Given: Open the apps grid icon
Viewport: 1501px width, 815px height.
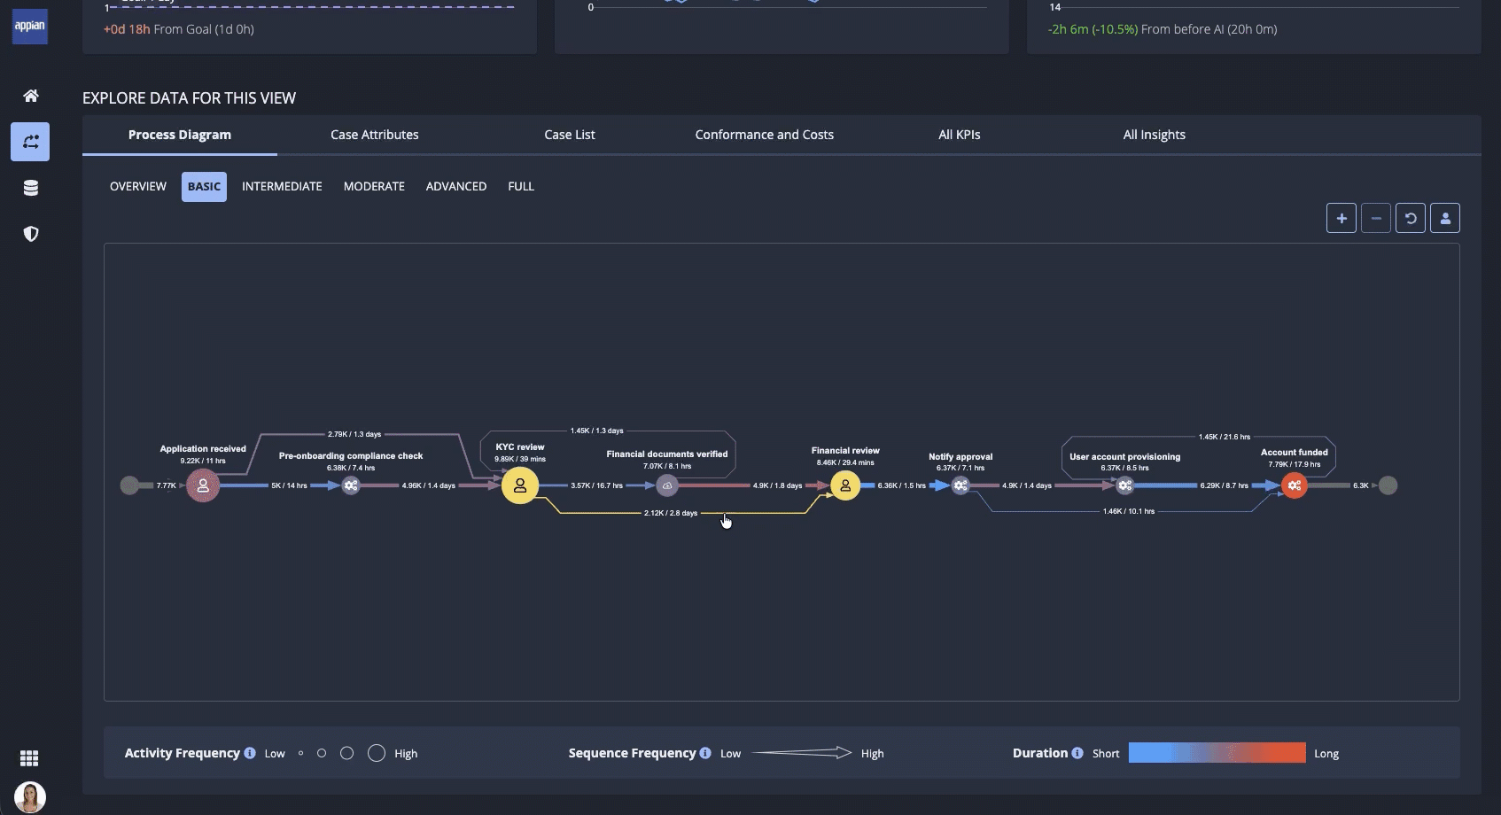Looking at the screenshot, I should 29,758.
